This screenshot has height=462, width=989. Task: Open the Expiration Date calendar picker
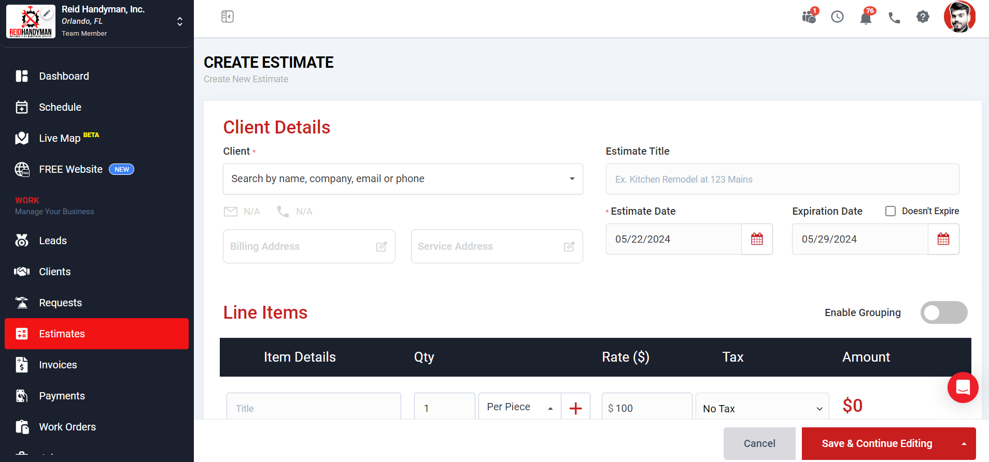click(x=943, y=239)
